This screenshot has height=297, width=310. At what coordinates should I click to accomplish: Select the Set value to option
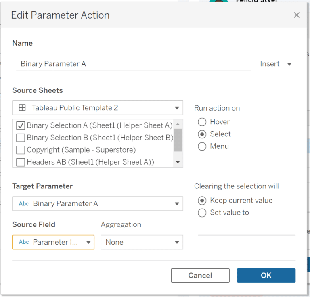(x=202, y=213)
